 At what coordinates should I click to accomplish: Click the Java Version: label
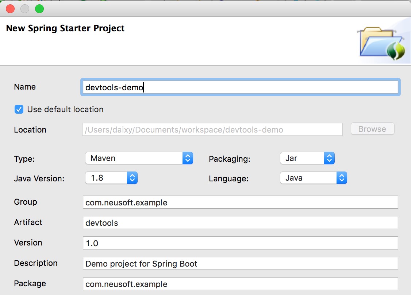[x=39, y=178]
